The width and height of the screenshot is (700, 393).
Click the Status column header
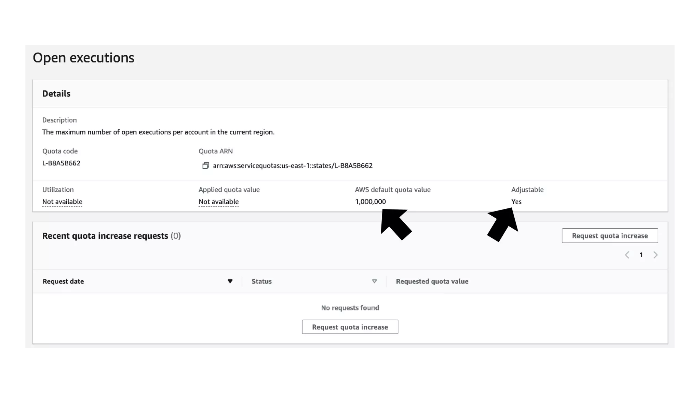[x=261, y=281]
